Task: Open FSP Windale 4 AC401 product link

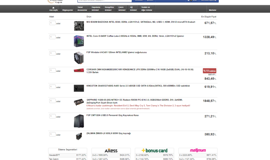Action: tap(117, 52)
